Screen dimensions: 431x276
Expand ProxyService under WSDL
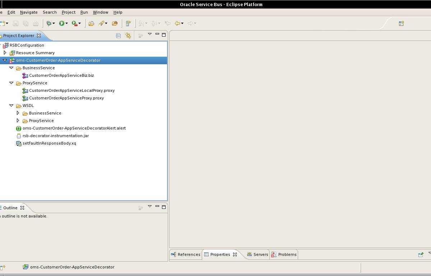(x=18, y=121)
